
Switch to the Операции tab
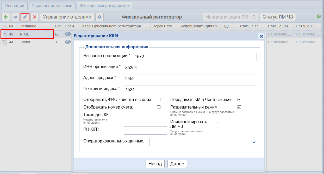(14, 5)
